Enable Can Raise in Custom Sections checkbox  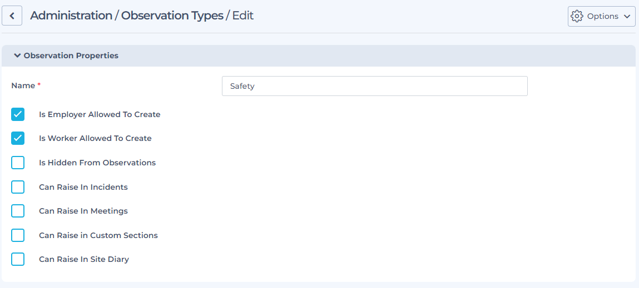point(18,235)
